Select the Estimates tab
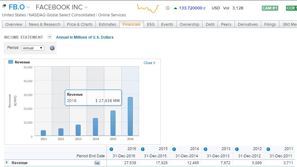The image size is (297, 167). click(107, 24)
